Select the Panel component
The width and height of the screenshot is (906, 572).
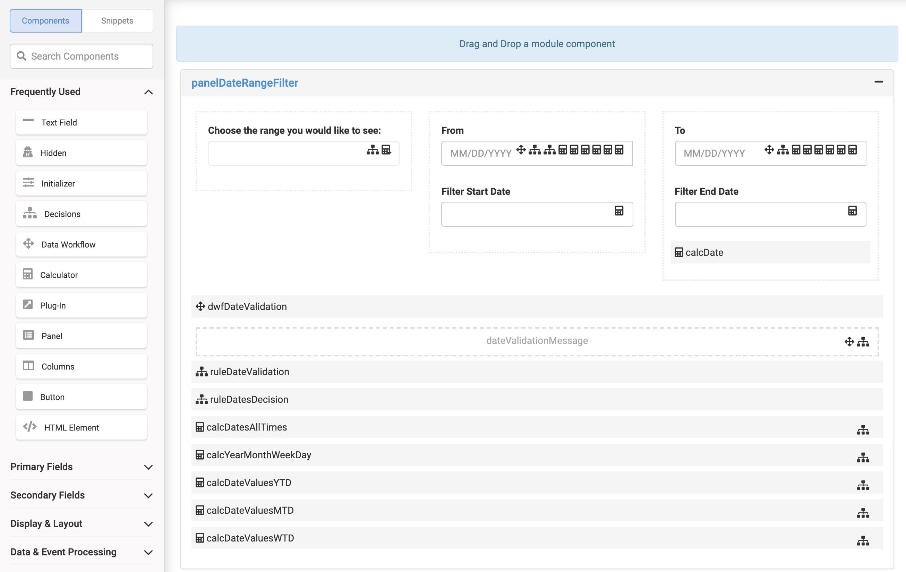81,336
